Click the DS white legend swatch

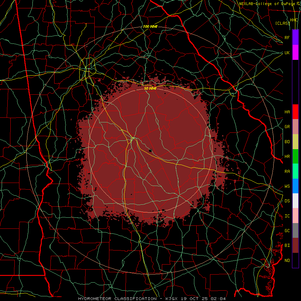pyautogui.click(x=295, y=201)
